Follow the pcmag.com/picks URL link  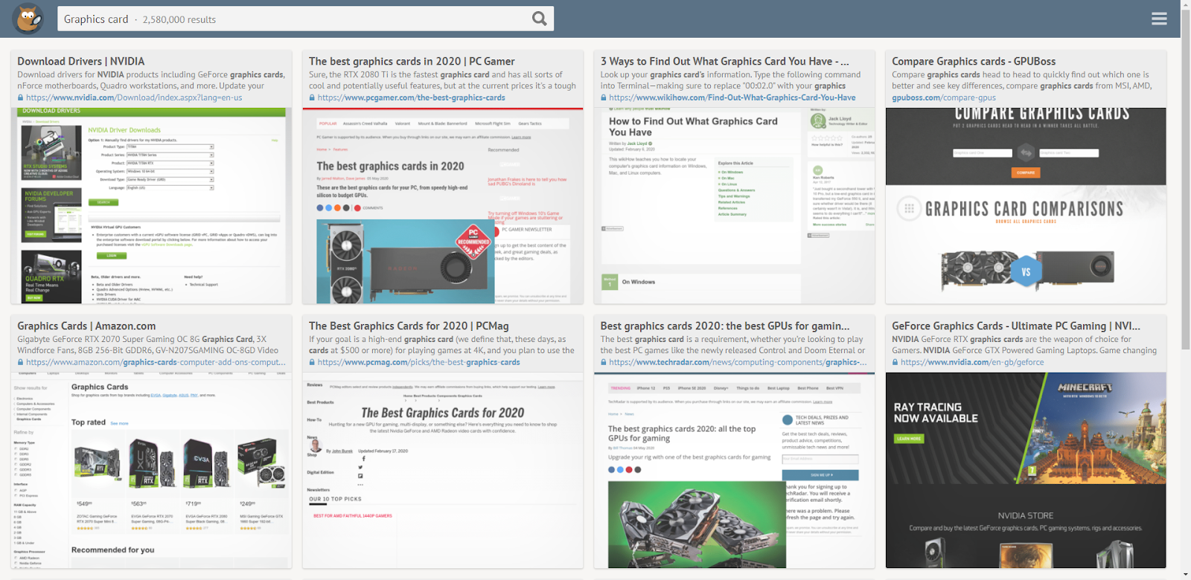click(419, 362)
